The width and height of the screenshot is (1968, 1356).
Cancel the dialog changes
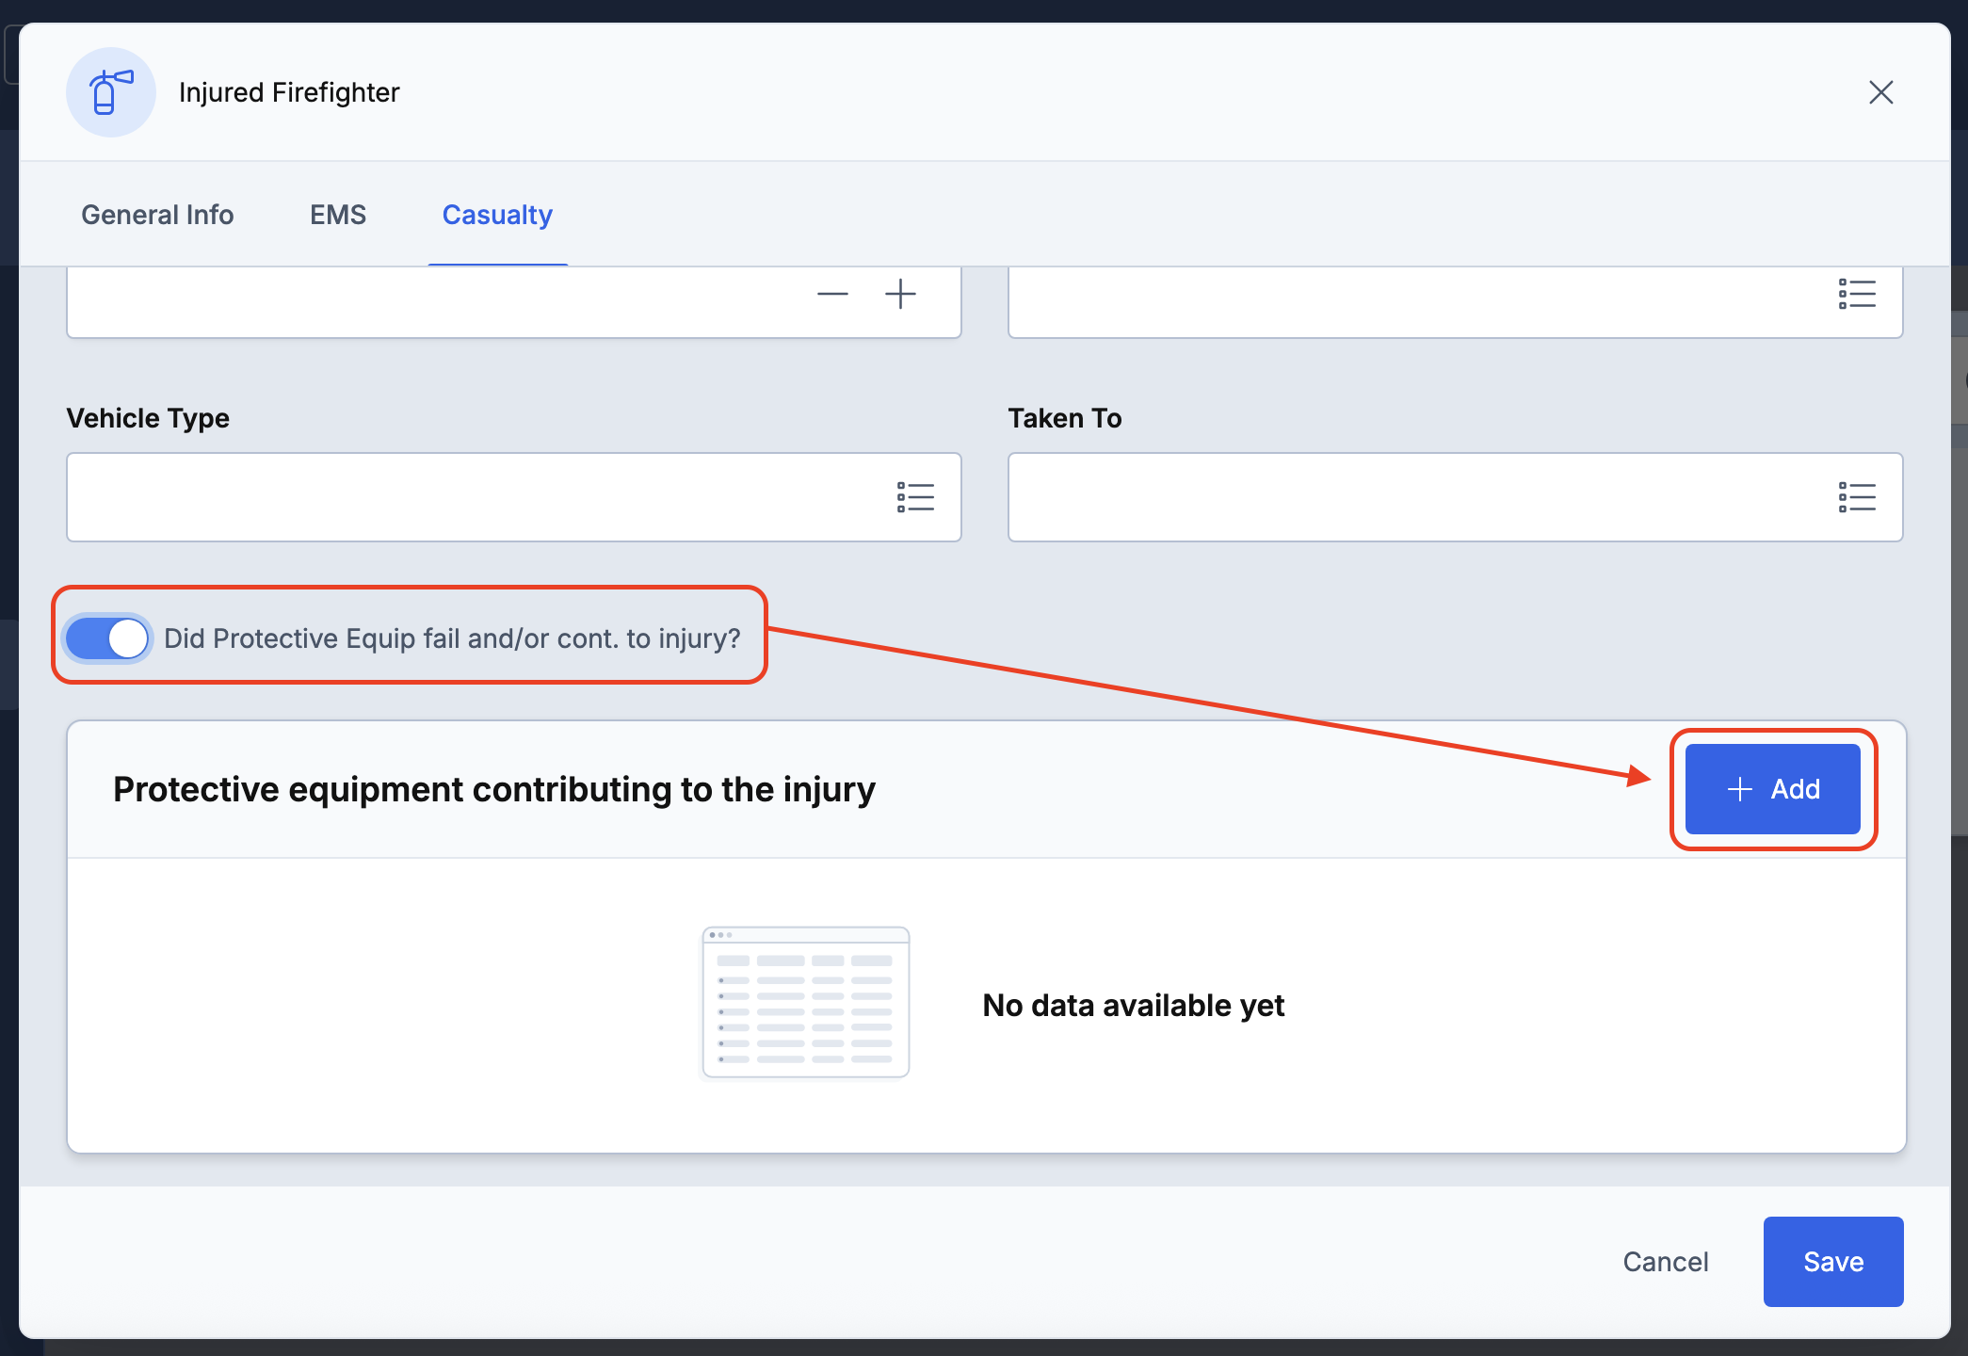point(1665,1261)
